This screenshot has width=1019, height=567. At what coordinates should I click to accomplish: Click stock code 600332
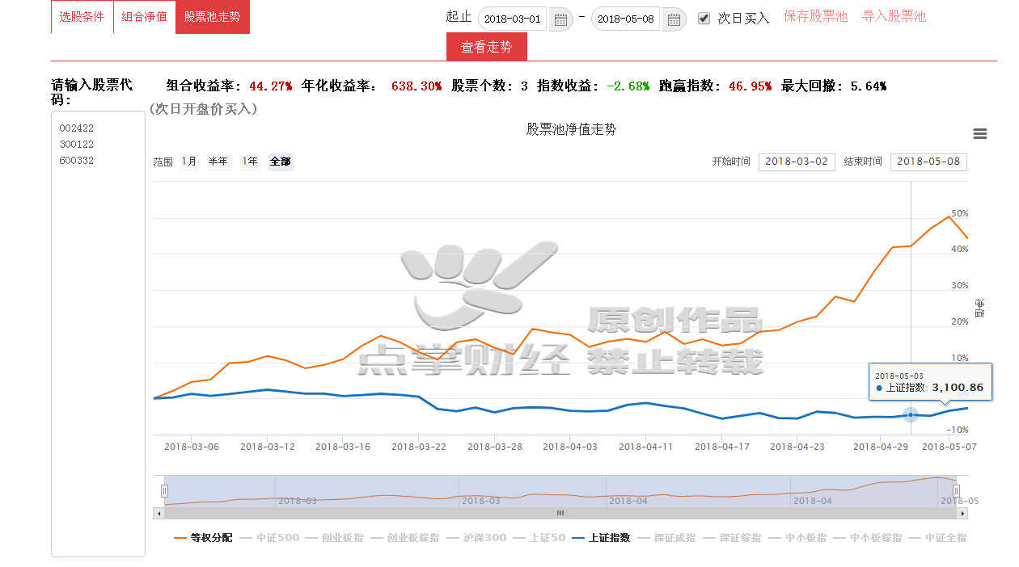(77, 161)
